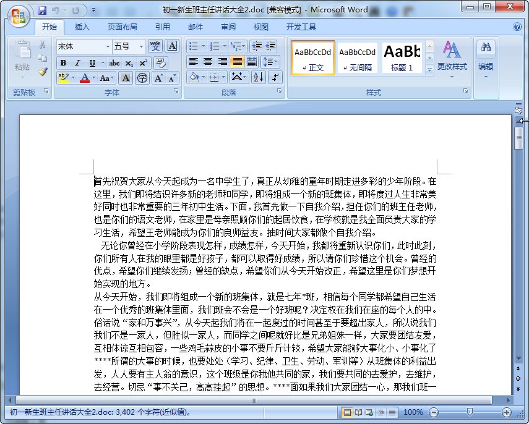The height and width of the screenshot is (424, 529).
Task: Click the vertical scrollbar thumb
Action: (518, 138)
